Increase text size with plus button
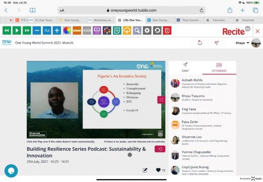This screenshot has height=182, width=263. coord(57,30)
